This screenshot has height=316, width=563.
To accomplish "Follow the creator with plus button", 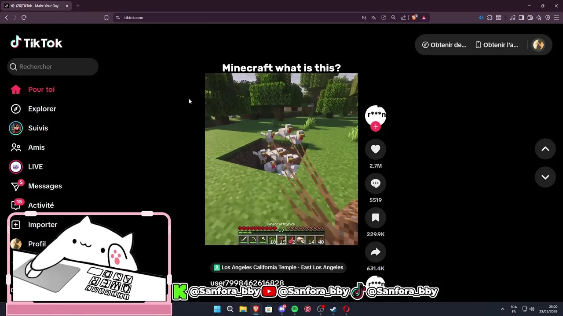I will (x=376, y=126).
